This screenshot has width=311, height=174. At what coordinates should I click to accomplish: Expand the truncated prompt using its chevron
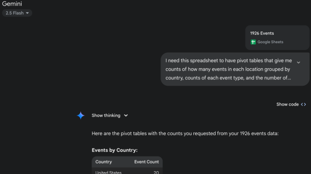click(x=298, y=62)
